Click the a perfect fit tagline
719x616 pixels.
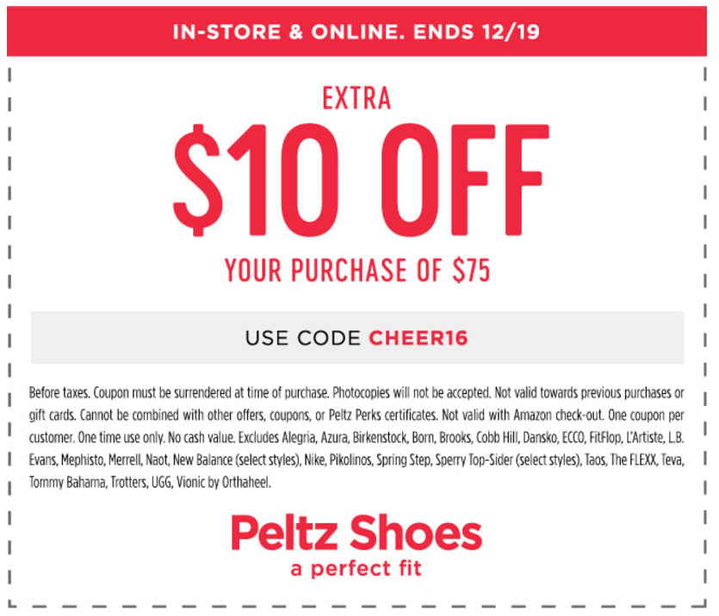tap(356, 569)
